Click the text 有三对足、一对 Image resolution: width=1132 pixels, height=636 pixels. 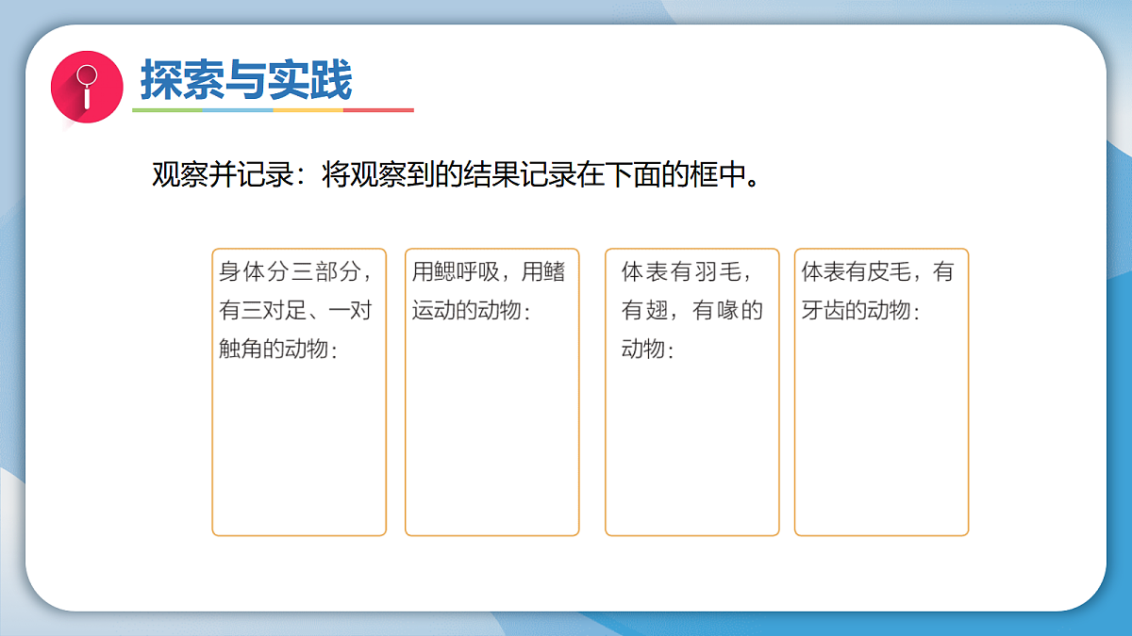(296, 310)
